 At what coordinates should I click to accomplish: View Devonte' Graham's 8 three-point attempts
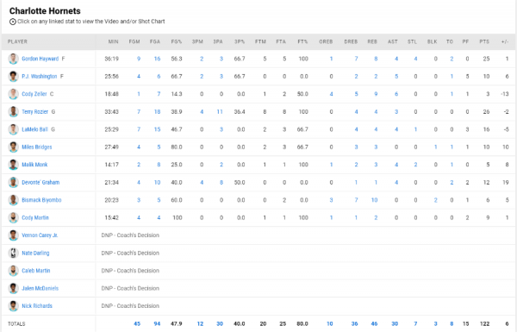[x=221, y=183]
